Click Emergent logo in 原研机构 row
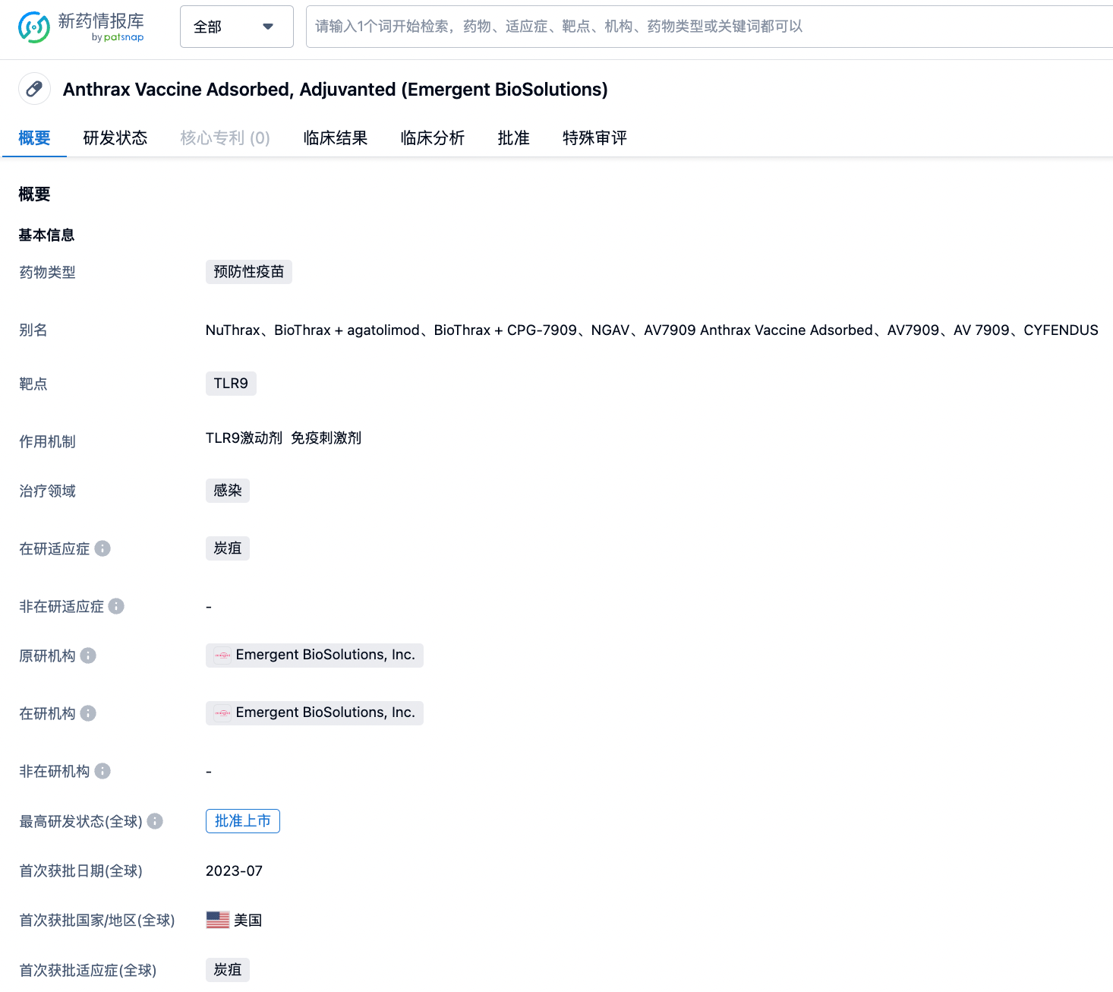The width and height of the screenshot is (1113, 992). [222, 656]
